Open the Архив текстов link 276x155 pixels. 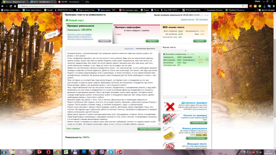pos(187,20)
